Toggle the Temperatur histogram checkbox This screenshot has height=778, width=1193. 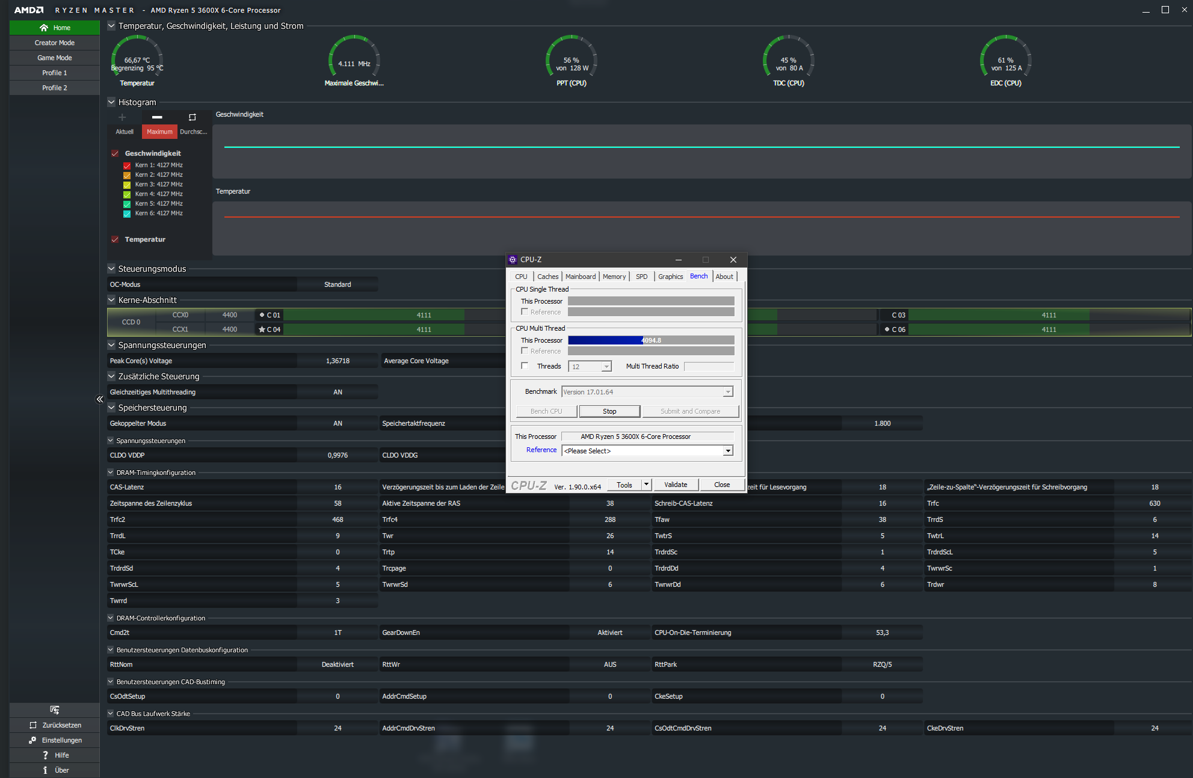point(115,239)
